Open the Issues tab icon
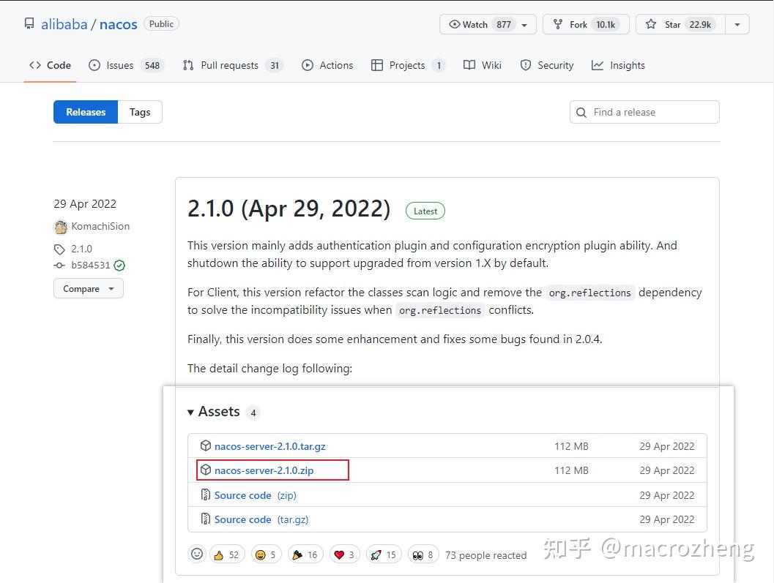The height and width of the screenshot is (583, 774). [x=96, y=65]
